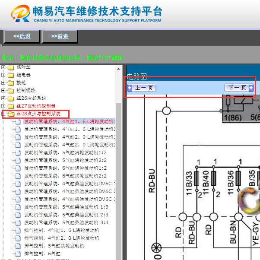The height and width of the screenshot is (260, 260).
Task: Expand the 组27发动机控制器 folder node
Action: 3,106
